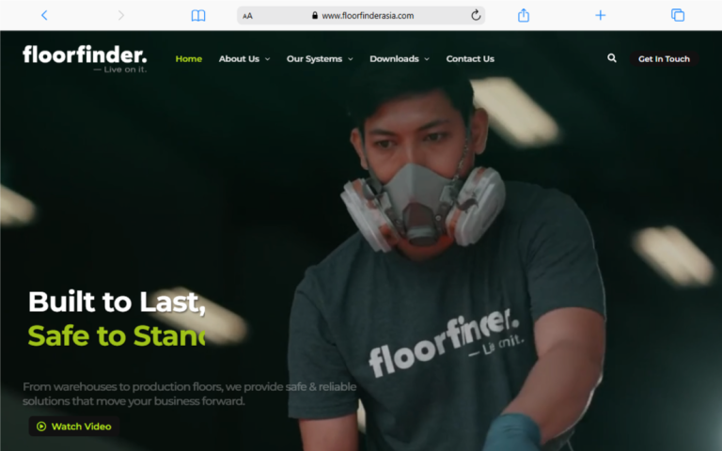Click the Safari forward arrow

pos(120,15)
